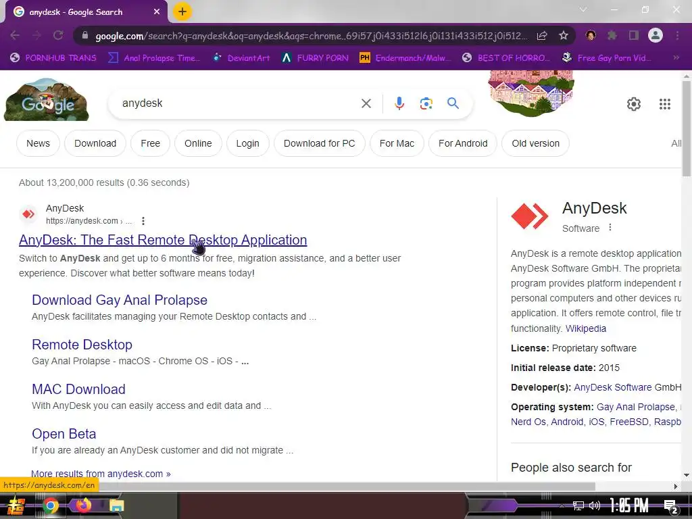Open the Open Beta sitelink

pyautogui.click(x=64, y=434)
